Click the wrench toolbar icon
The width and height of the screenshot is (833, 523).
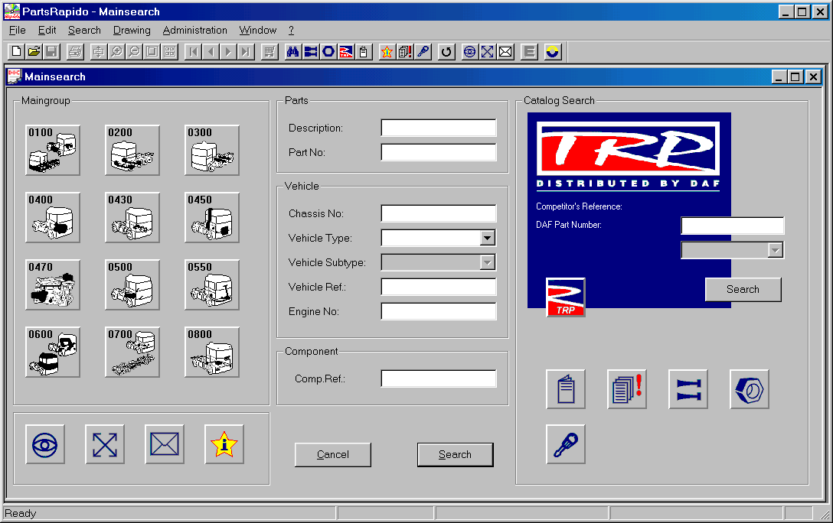coord(423,51)
